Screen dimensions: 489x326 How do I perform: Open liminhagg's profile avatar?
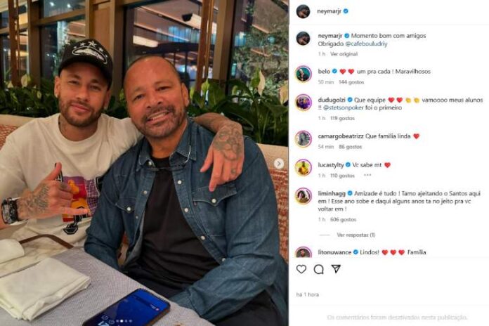pyautogui.click(x=304, y=196)
